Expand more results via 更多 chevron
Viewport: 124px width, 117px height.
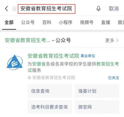(112, 40)
